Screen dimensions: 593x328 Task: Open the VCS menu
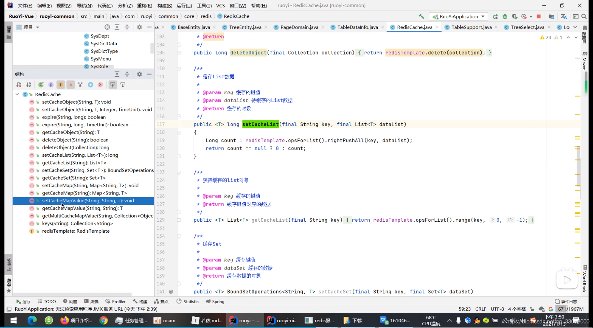(x=221, y=5)
